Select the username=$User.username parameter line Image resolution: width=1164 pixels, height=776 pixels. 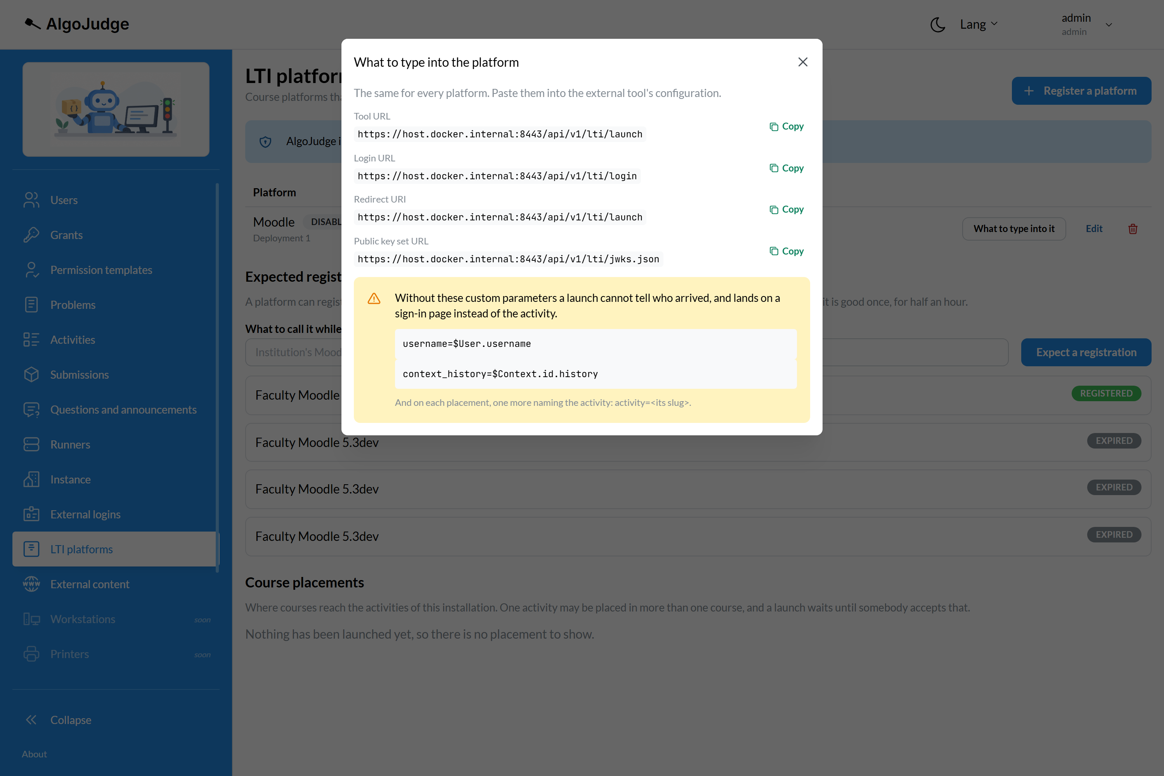595,343
